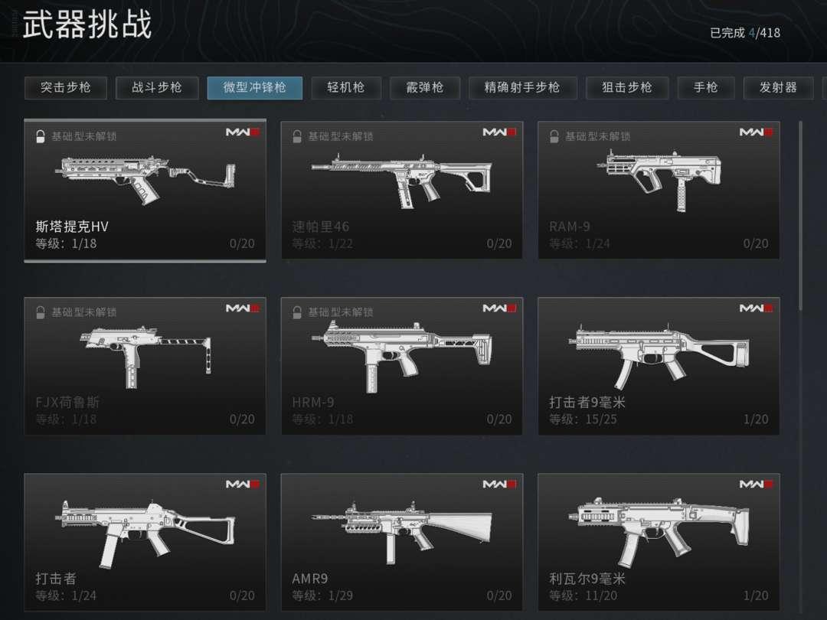827x620 pixels.
Task: Select the 打击者 weapon thumbnail
Action: pos(145,533)
